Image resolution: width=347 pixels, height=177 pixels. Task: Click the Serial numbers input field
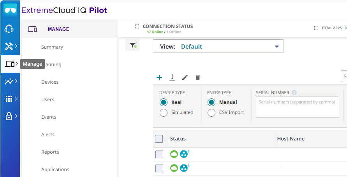[x=297, y=107]
